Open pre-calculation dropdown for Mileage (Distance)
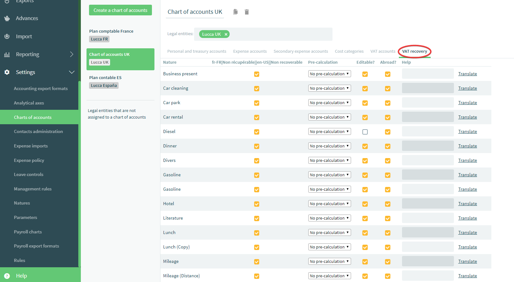The height and width of the screenshot is (282, 514). [329, 276]
